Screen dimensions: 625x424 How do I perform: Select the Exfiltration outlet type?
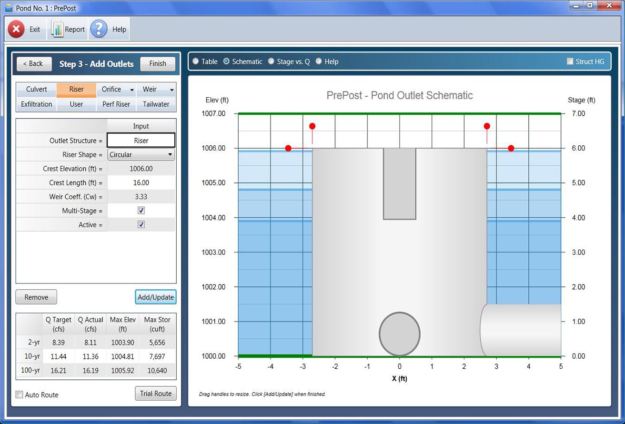coord(36,104)
